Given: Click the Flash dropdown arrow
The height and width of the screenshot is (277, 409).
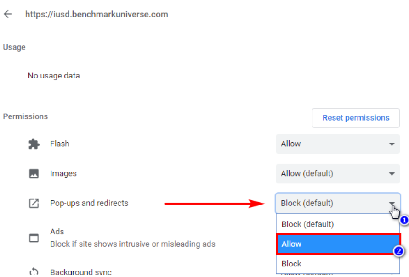Looking at the screenshot, I should tap(392, 144).
